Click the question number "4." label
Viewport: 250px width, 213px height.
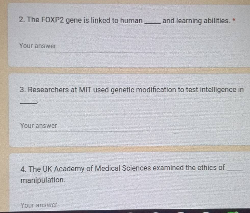24,169
